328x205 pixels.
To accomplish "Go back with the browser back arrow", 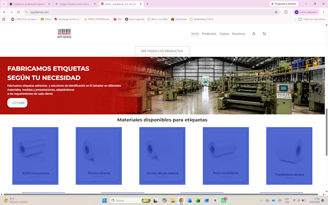I will tap(5, 12).
